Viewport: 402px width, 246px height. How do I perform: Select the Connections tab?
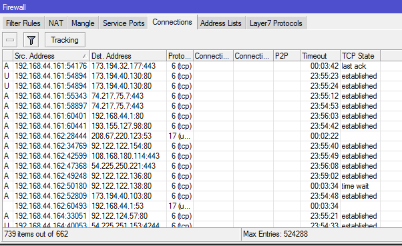pos(172,22)
